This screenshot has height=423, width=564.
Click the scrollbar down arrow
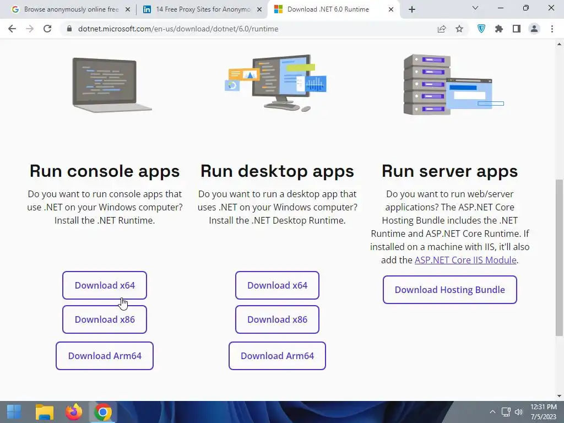[x=559, y=396]
